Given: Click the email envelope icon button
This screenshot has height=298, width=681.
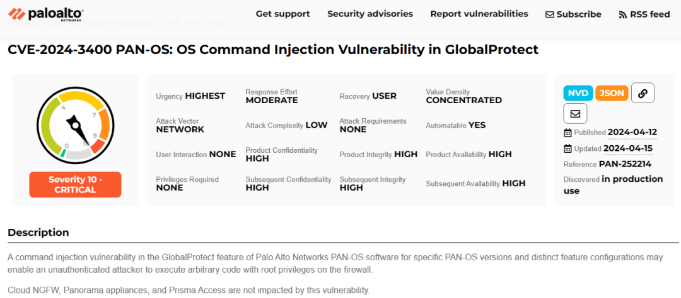Looking at the screenshot, I should click(x=575, y=114).
